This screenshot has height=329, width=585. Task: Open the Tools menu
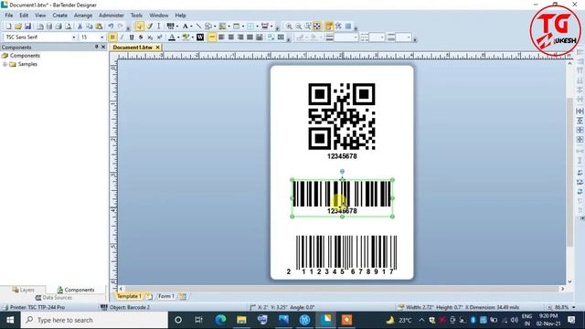tap(136, 16)
